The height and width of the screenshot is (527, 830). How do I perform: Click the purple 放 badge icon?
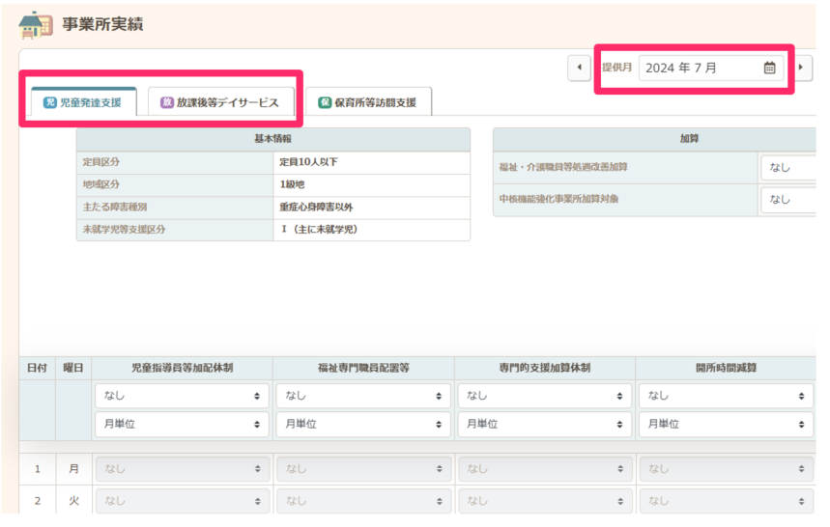pos(167,101)
